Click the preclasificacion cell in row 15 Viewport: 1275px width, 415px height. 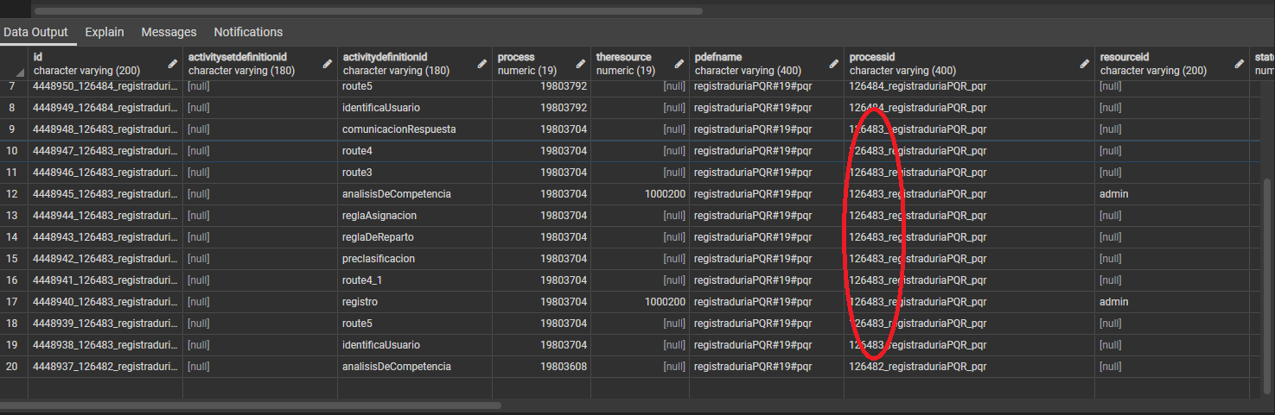379,259
